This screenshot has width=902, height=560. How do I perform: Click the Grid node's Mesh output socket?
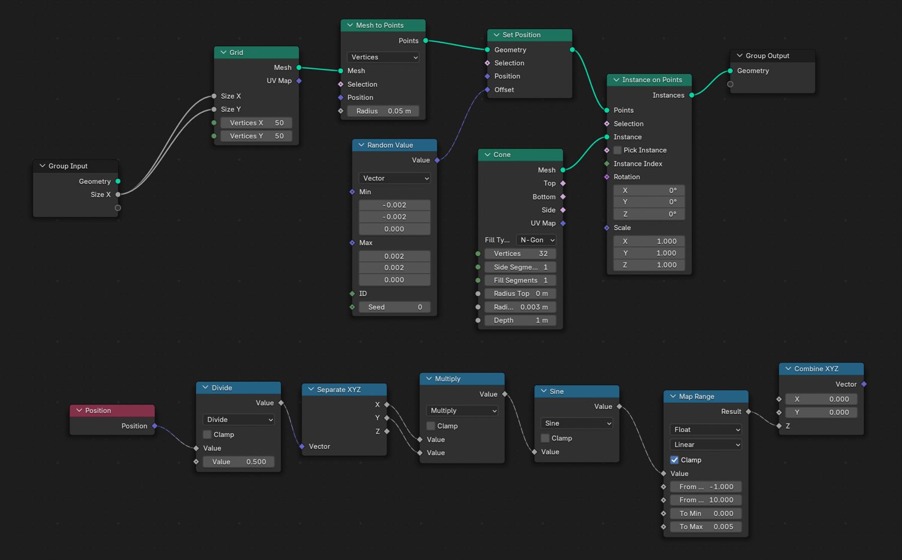point(299,68)
